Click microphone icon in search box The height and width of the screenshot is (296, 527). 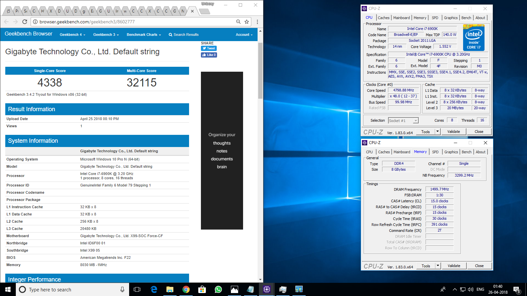[x=122, y=289]
